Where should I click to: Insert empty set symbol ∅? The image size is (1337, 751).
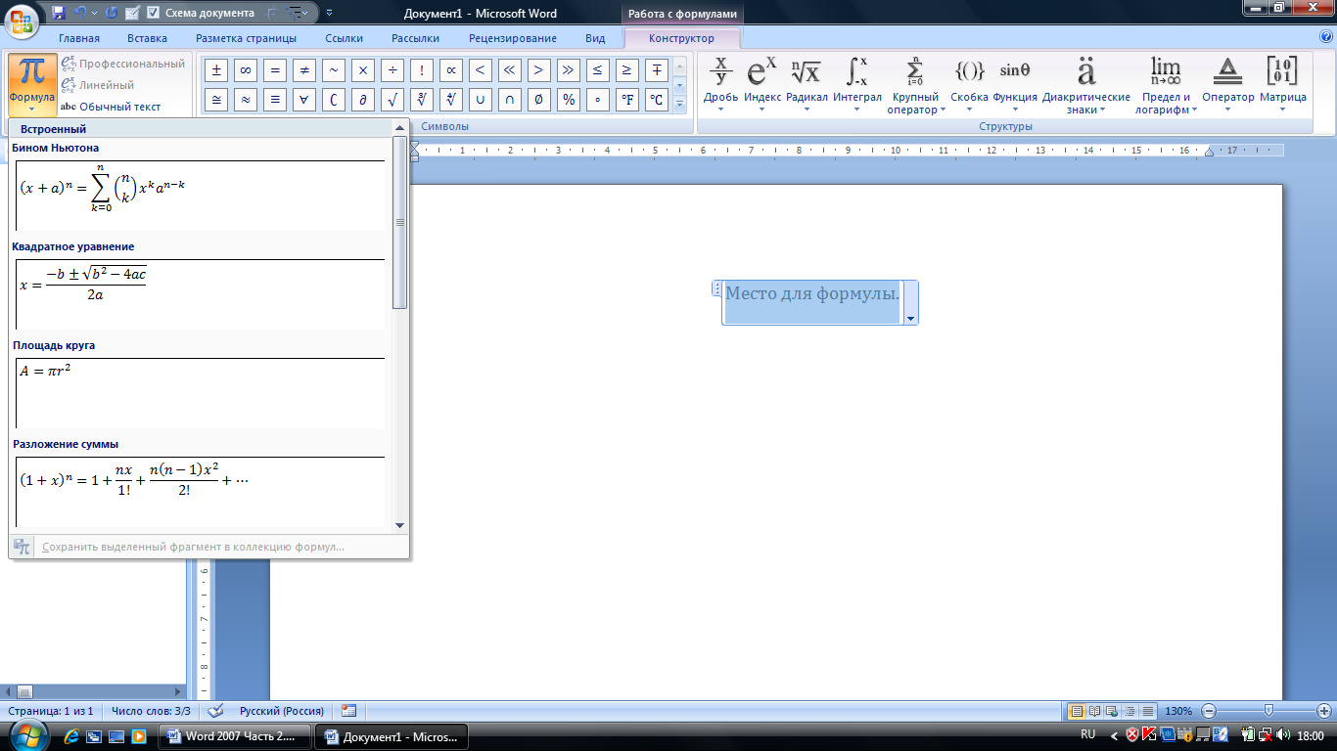pos(539,99)
